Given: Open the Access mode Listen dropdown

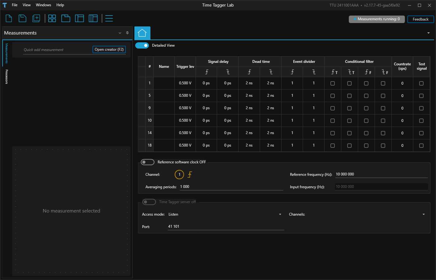Looking at the screenshot, I should coord(225,214).
